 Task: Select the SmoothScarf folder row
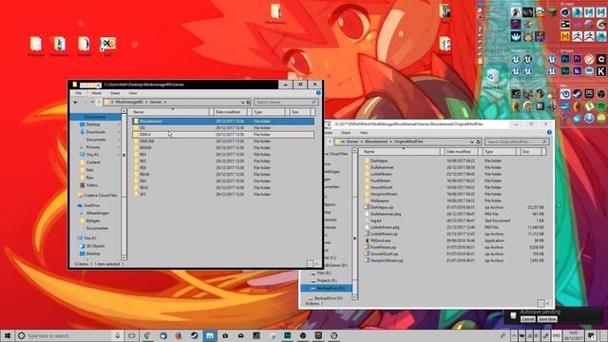coord(454,187)
